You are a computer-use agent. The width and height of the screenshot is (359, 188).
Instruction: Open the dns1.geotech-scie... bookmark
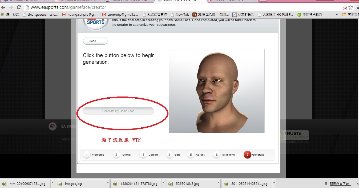(41, 15)
